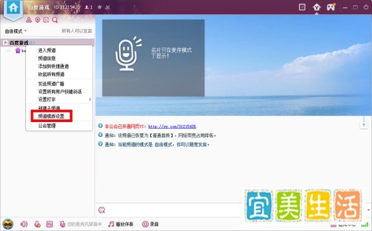Click the 普通音质 notification message
372x231 pixels.
point(160,136)
